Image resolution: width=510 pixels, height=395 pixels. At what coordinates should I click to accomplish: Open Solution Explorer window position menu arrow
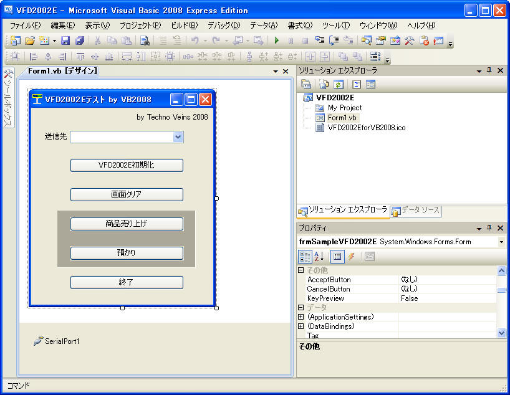[479, 71]
